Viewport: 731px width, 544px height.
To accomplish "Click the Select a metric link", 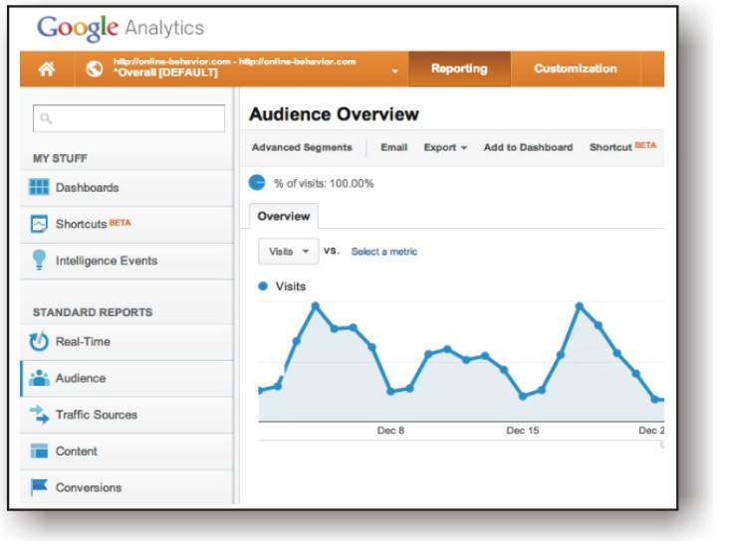I will point(384,252).
